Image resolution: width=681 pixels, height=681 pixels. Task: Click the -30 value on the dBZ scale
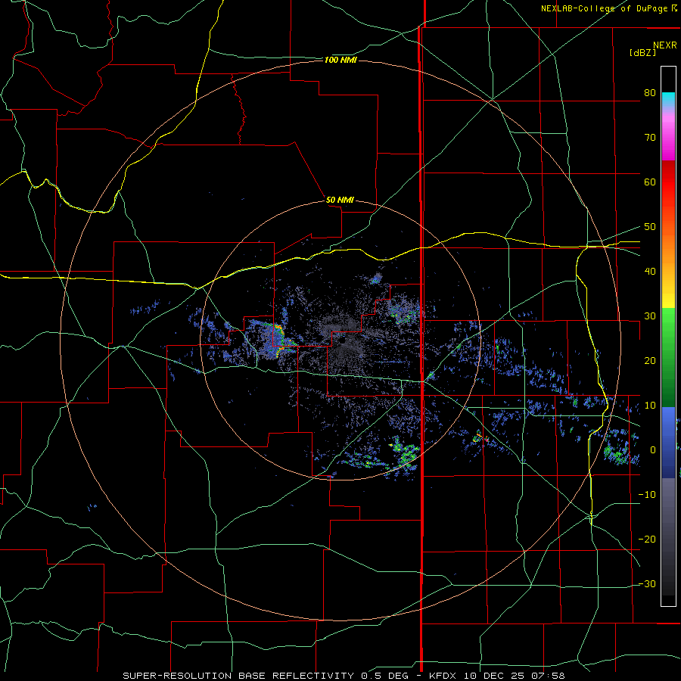click(x=647, y=584)
